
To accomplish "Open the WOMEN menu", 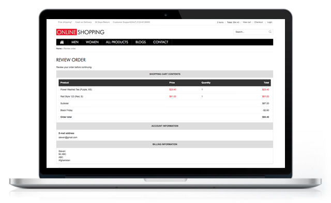I will coord(92,42).
